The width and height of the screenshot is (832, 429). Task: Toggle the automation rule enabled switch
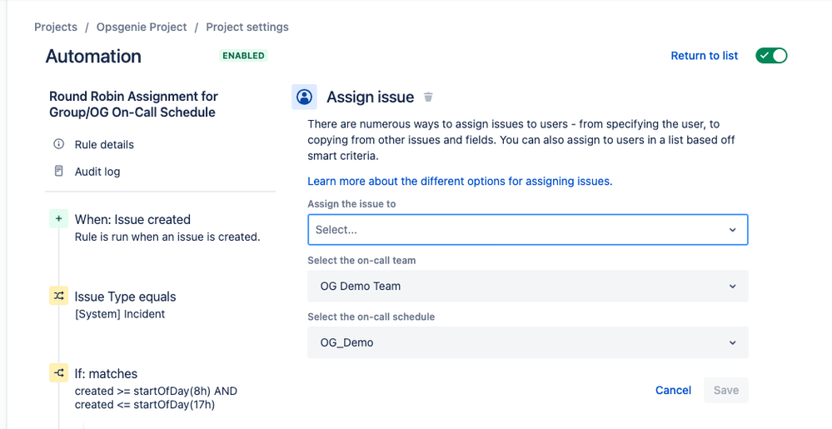(x=770, y=56)
